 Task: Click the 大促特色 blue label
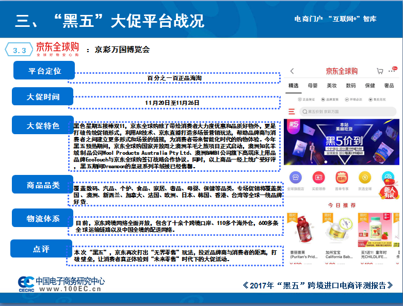(x=43, y=125)
